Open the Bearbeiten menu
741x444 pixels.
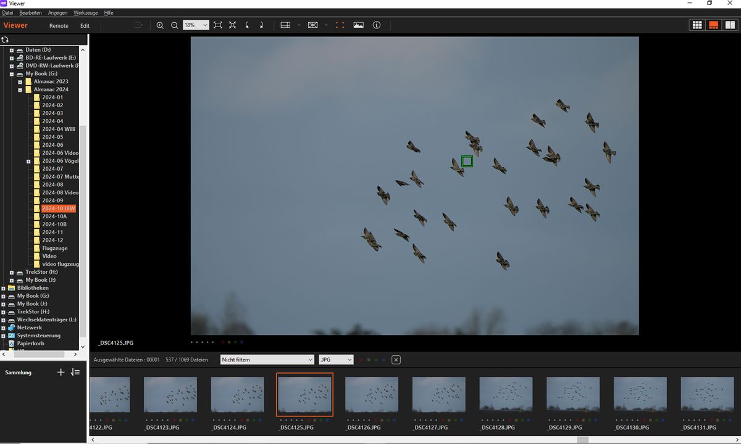pyautogui.click(x=30, y=12)
